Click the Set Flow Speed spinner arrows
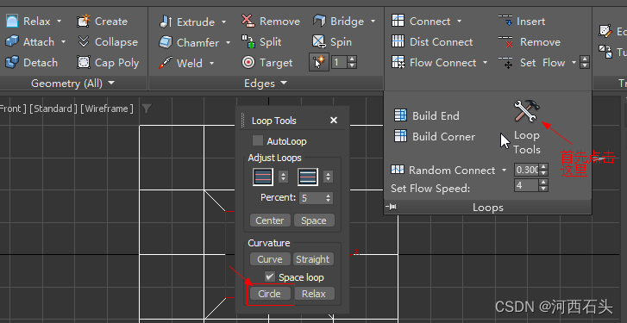Screen dimensions: 627x323 (543, 185)
